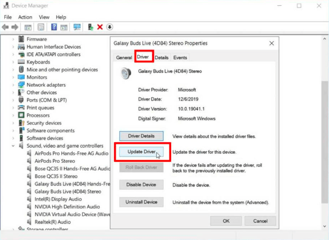Screen dimensions: 329x240
Task: Click the Properties sheet toolbar icon
Action: point(41,27)
